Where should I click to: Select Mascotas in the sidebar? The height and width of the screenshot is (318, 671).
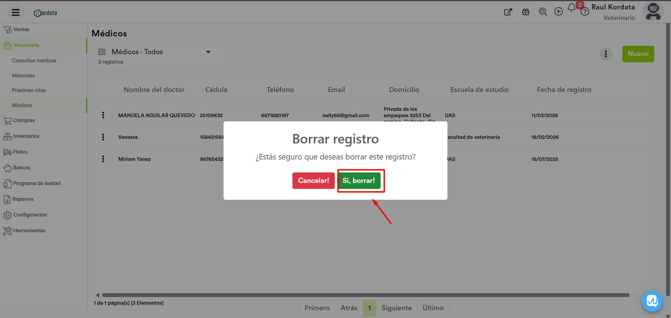click(x=23, y=76)
